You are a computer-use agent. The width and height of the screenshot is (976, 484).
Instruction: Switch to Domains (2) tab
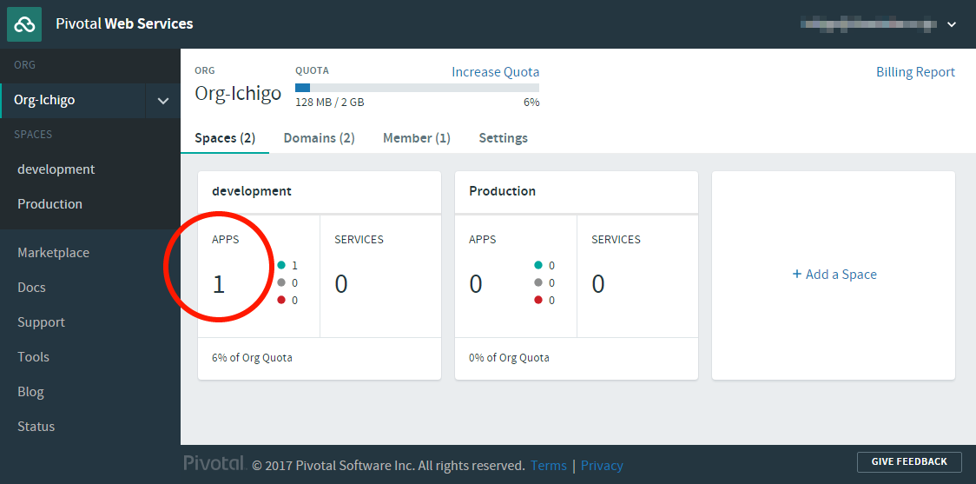tap(320, 137)
